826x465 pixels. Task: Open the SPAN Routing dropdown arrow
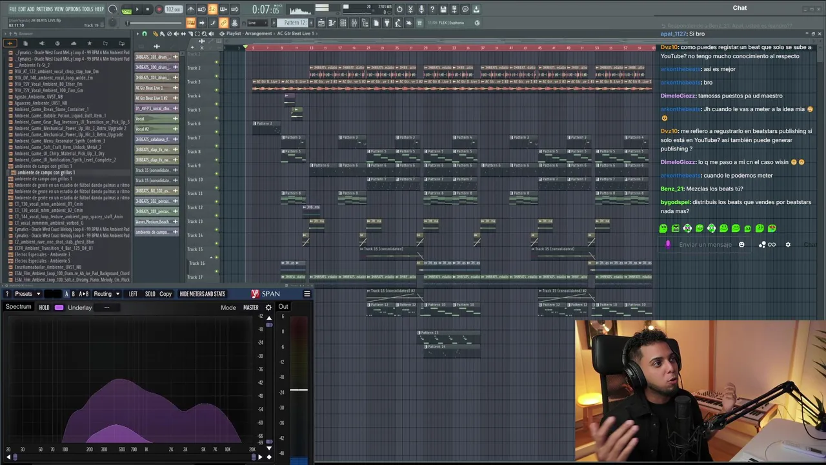click(x=118, y=294)
